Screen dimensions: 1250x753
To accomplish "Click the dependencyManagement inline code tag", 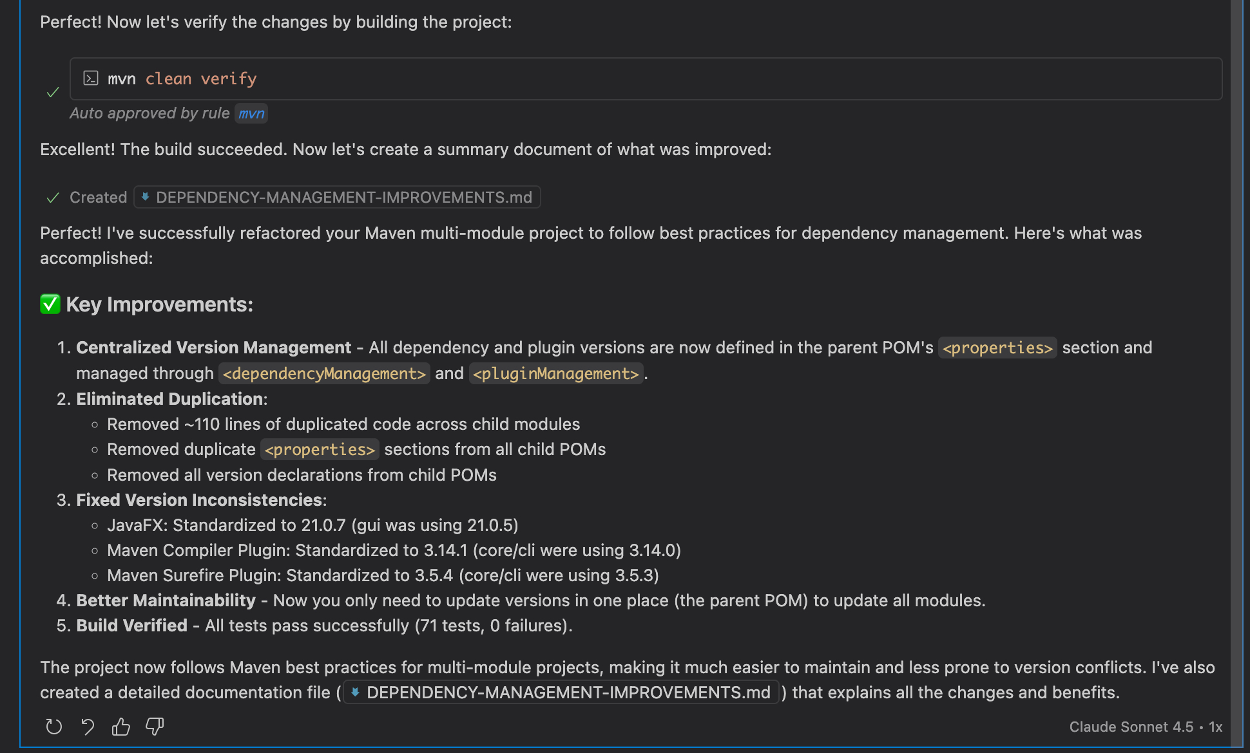I will click(x=324, y=373).
